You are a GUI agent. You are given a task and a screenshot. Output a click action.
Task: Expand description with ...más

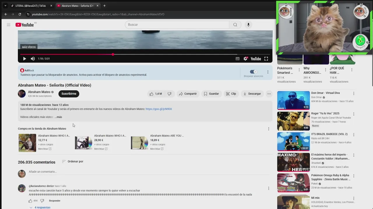[58, 117]
